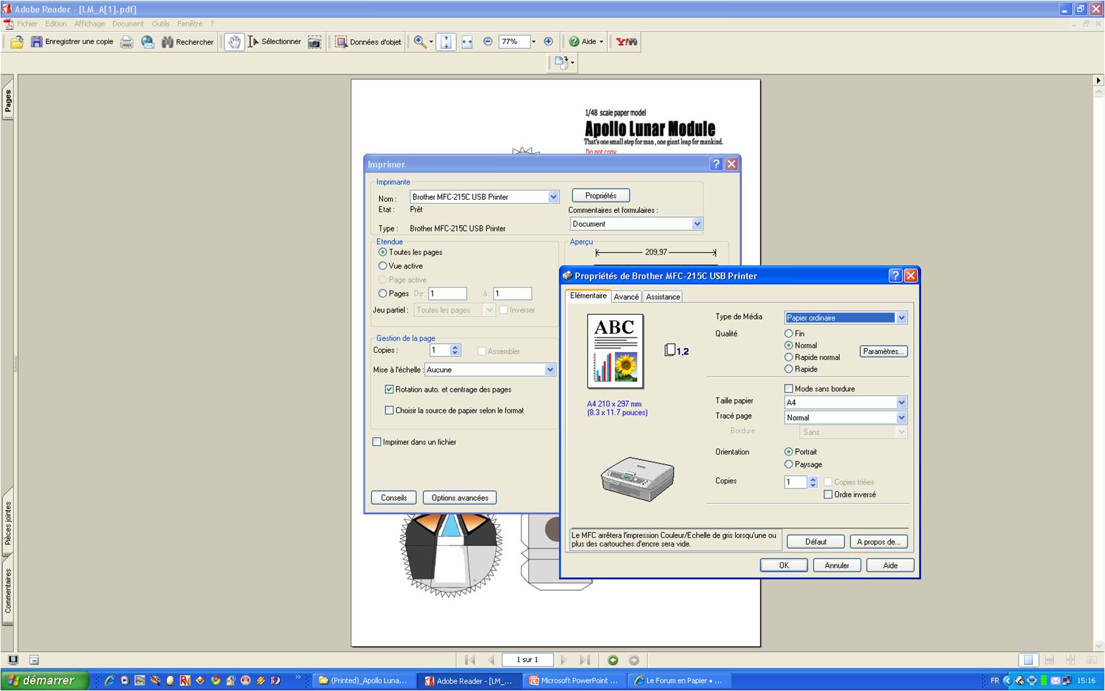Enable Mode sans bordure checkbox

tap(789, 388)
